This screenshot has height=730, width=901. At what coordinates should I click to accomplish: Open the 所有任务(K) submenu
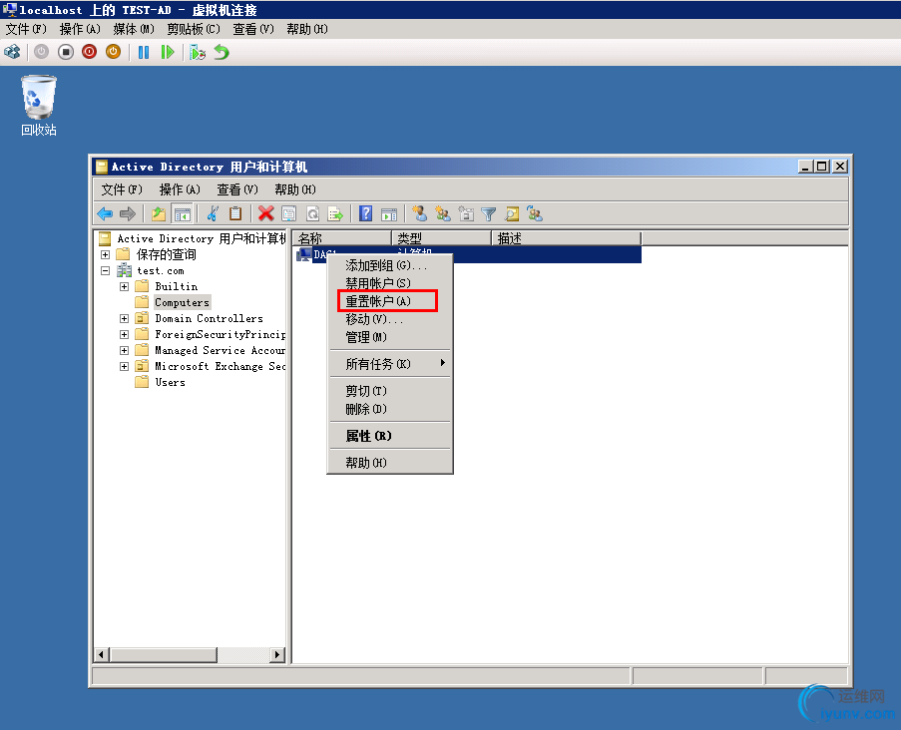pos(390,364)
